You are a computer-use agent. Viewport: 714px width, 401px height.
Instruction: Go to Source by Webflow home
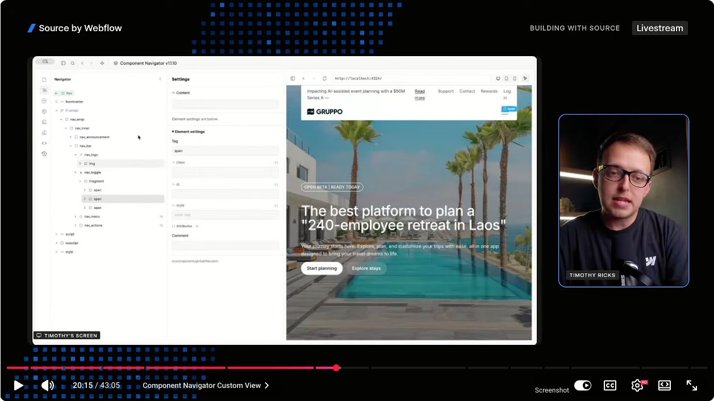coord(74,28)
